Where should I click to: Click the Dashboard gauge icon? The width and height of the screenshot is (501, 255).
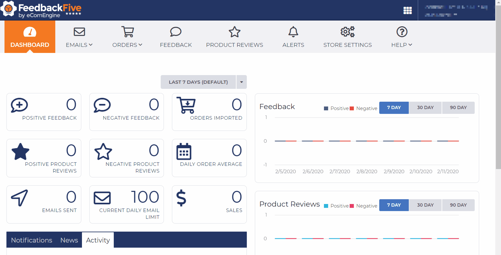30,32
